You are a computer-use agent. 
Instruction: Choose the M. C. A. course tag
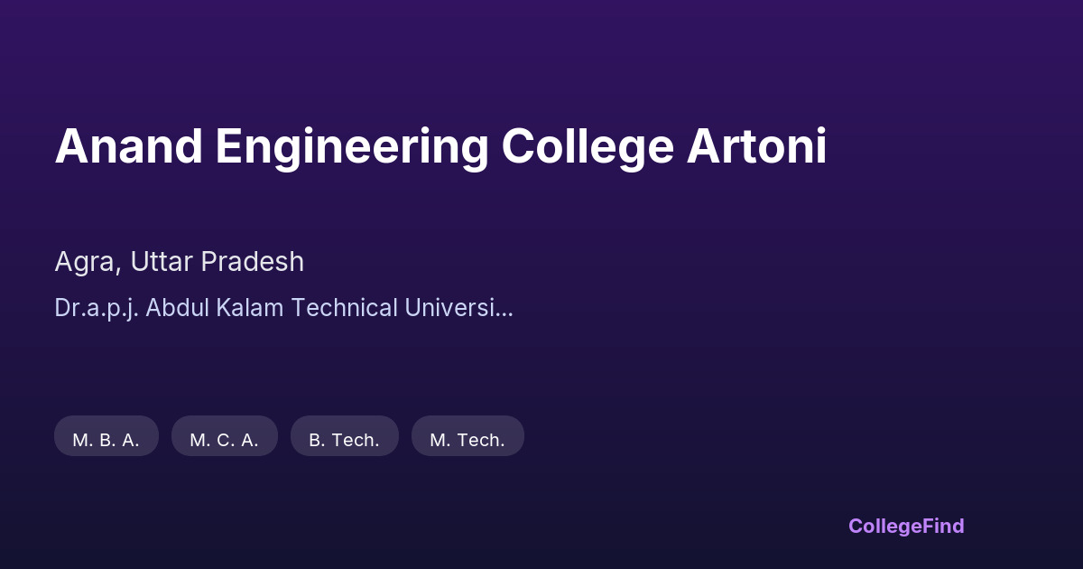point(225,438)
